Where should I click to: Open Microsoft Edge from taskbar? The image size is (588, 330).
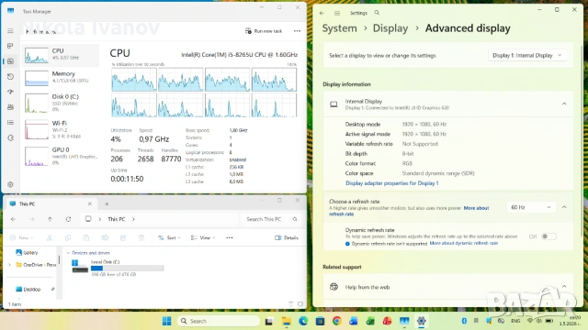tap(303, 321)
